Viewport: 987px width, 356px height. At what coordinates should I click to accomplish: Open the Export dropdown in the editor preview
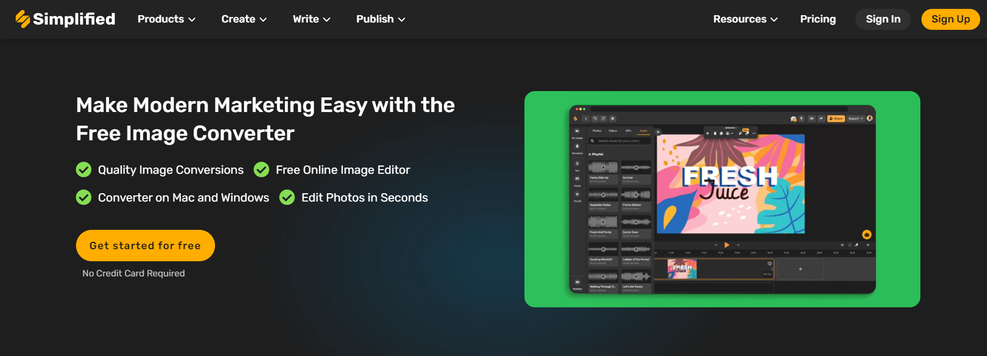coord(855,119)
